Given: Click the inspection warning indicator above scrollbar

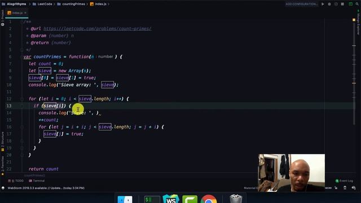Looking at the screenshot, I should (354, 20).
